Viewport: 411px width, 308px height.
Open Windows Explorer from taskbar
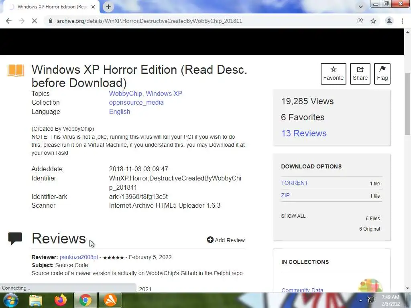[36, 300]
